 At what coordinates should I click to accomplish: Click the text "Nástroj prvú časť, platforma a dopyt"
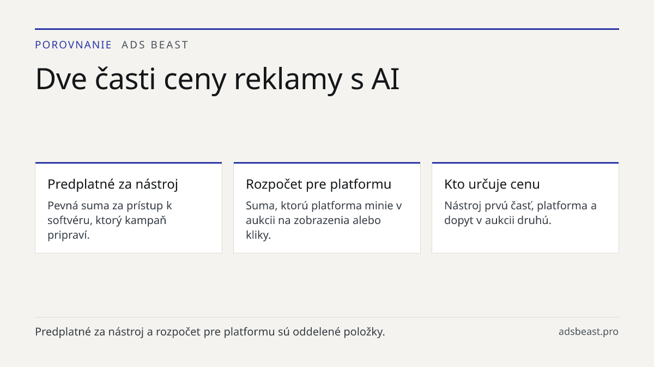[x=520, y=213]
